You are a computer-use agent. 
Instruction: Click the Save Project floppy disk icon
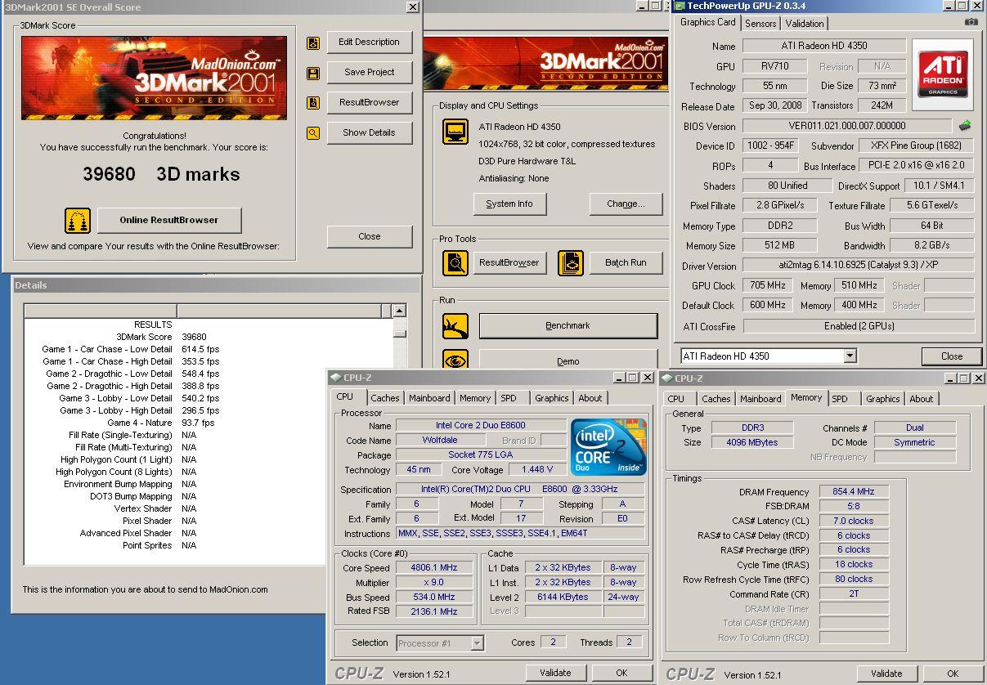click(313, 74)
